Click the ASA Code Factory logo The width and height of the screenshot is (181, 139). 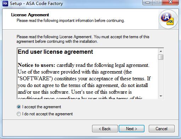point(168,19)
